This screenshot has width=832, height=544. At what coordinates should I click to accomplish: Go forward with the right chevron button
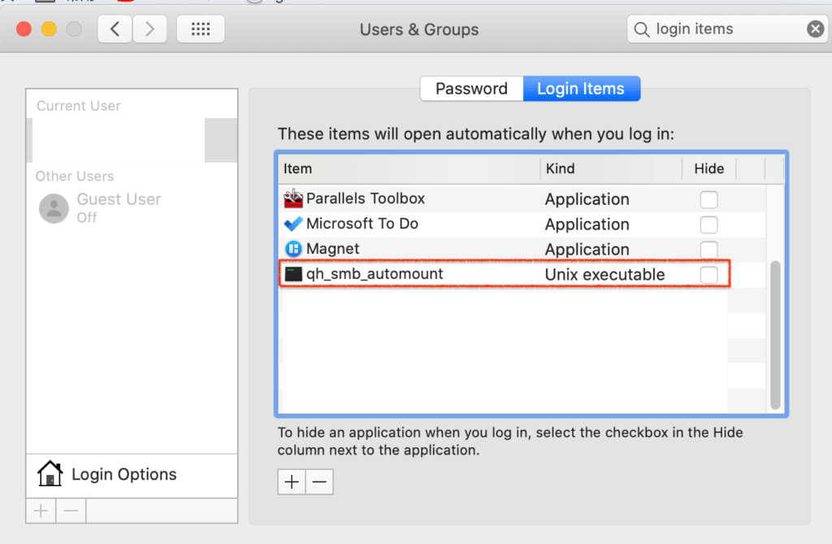point(149,28)
